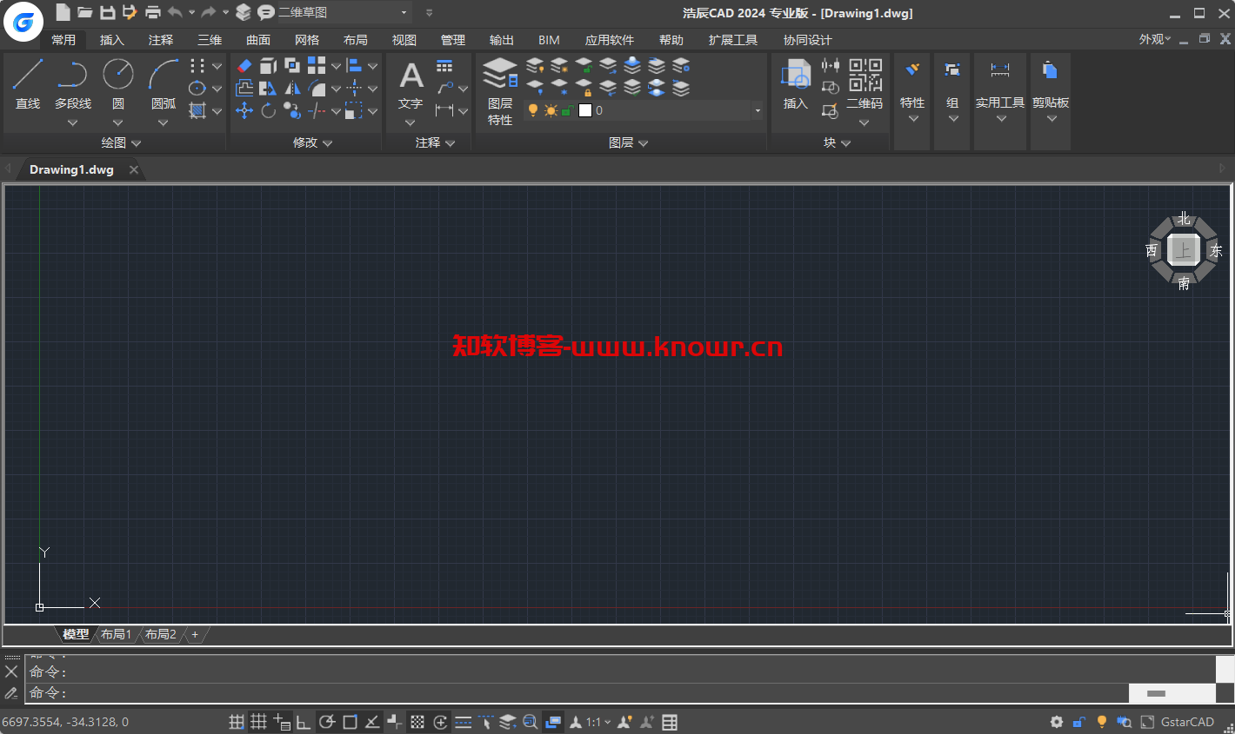Screen dimensions: 1235x734
Task: Select the Line (直线) drawing tool
Action: click(28, 84)
